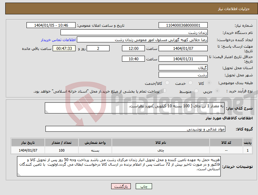Click the نوع فرآیند خرید label
Image resolution: width=258 pixels, height=195 pixels.
click(240, 91)
